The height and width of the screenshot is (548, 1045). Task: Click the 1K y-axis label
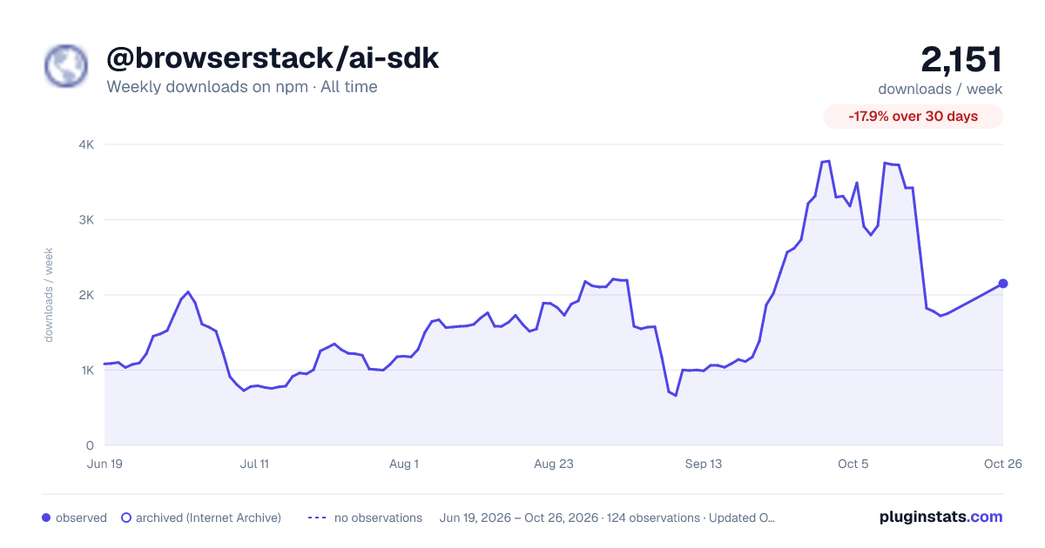point(85,371)
